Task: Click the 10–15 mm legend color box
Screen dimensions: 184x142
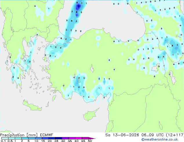Action: (x=38, y=138)
